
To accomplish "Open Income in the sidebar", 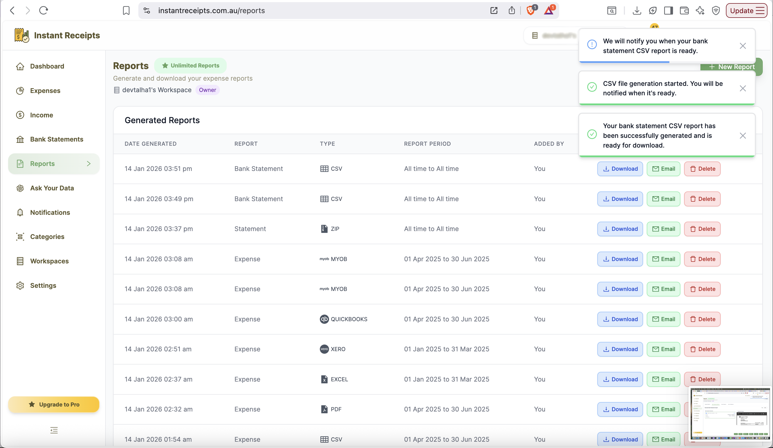I will 54,115.
